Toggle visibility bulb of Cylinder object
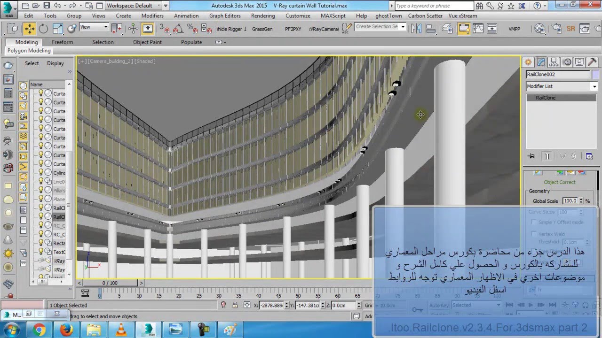Image resolution: width=602 pixels, height=338 pixels. [41, 173]
